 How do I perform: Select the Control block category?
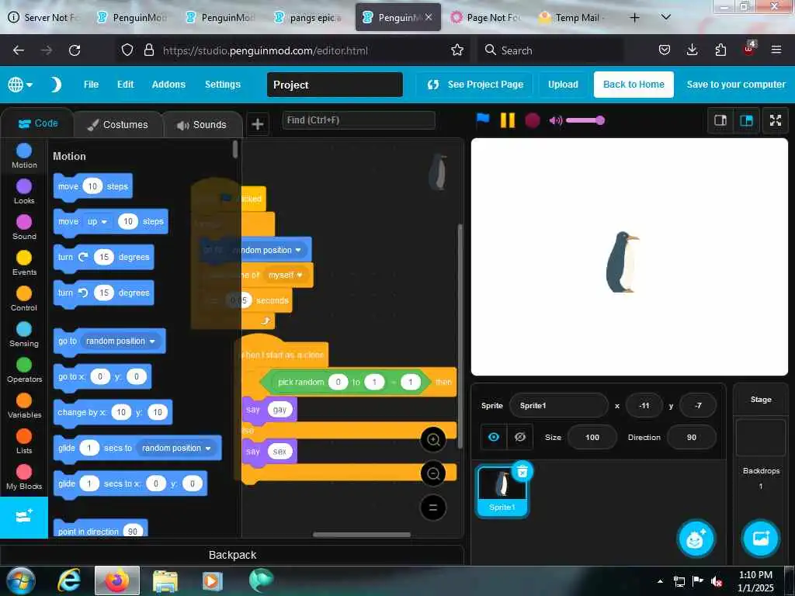(24, 299)
